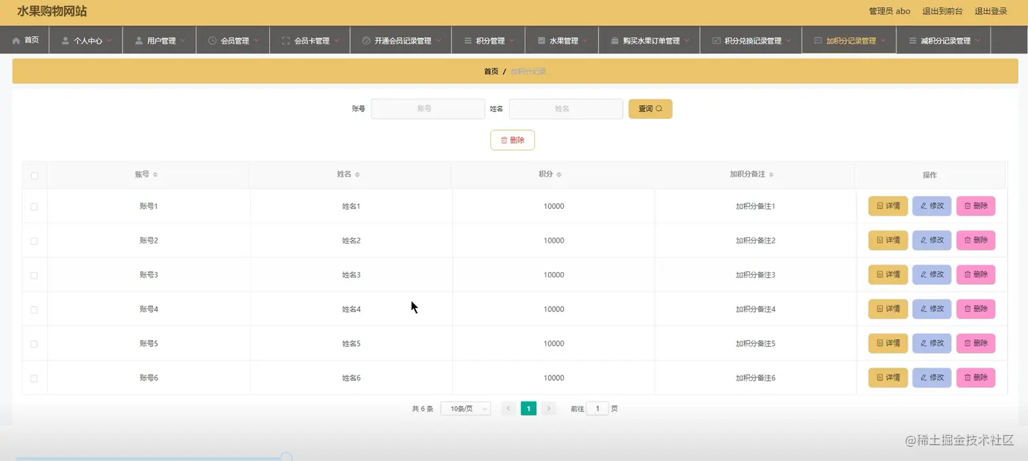
Task: Check the 账号2 row checkbox
Action: point(34,241)
